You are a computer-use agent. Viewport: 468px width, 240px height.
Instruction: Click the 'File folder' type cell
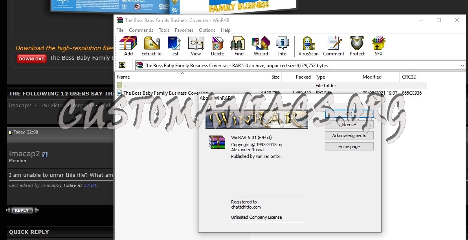(x=326, y=85)
